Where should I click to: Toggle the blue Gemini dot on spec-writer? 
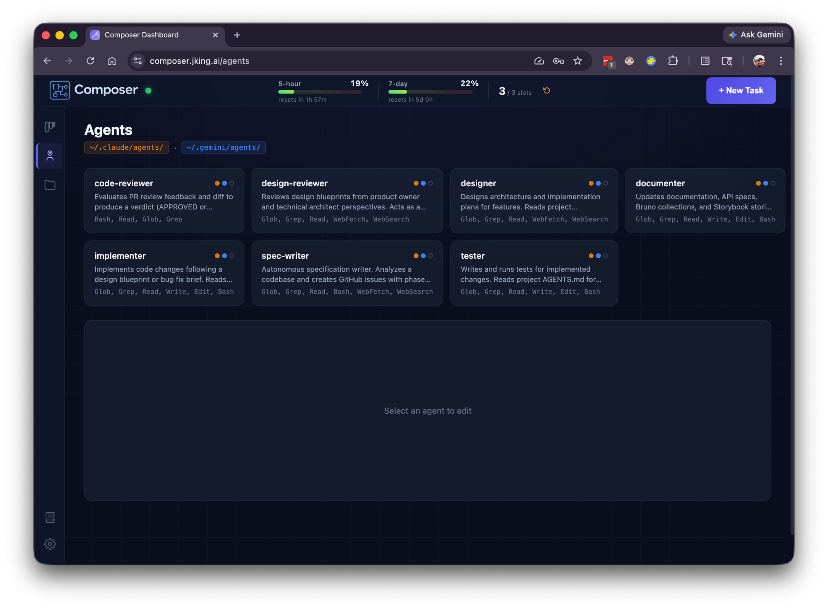click(423, 256)
